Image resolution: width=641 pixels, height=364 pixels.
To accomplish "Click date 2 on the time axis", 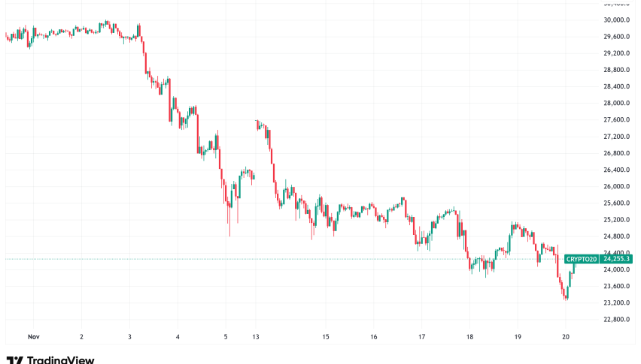I will pos(81,337).
